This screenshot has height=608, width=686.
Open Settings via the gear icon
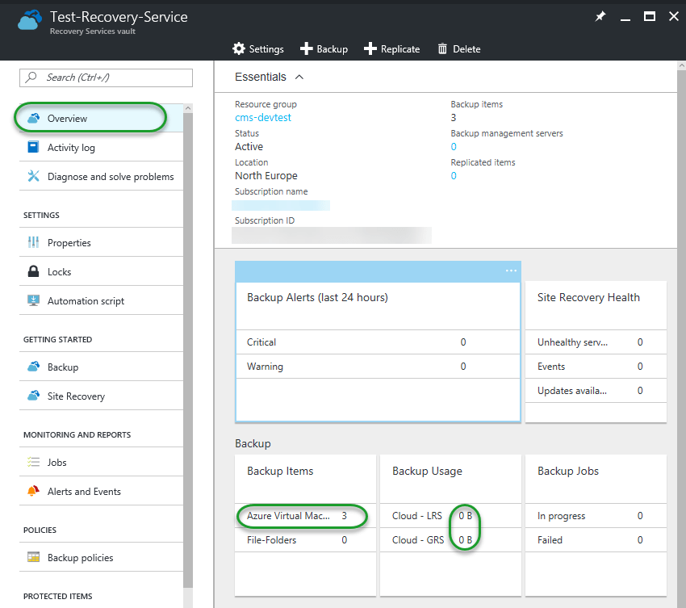[x=239, y=48]
